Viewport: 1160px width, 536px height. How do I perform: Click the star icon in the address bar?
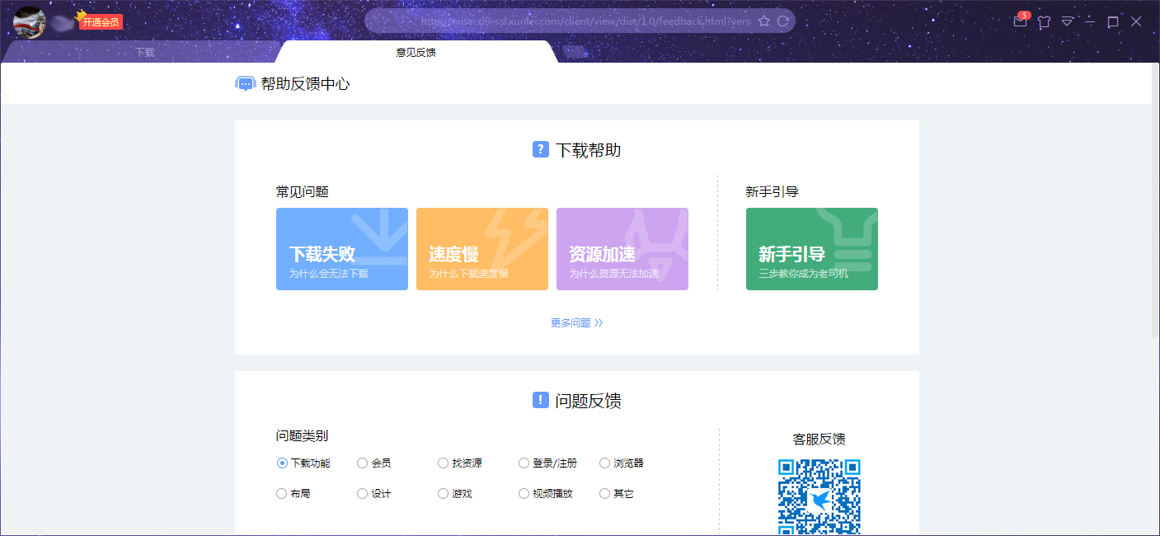click(x=765, y=21)
